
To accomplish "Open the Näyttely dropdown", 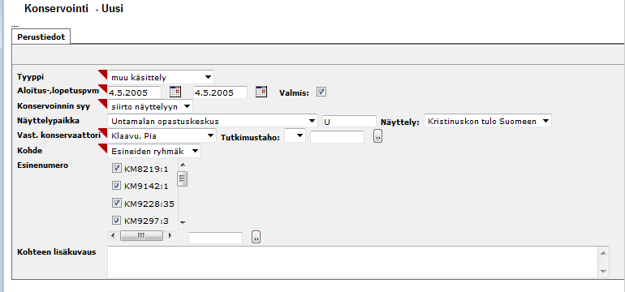I will click(x=489, y=121).
